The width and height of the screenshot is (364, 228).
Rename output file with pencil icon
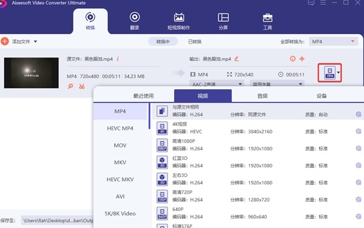(x=237, y=59)
